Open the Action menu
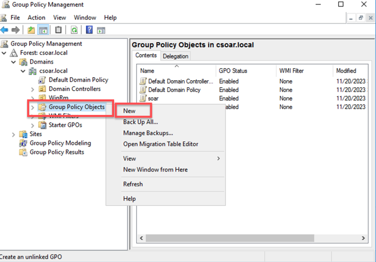 point(36,17)
